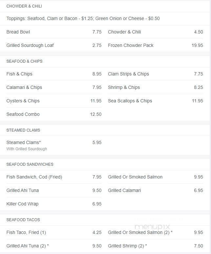Select Grilled Calamari sandwich
The width and height of the screenshot is (211, 254).
pos(155,190)
